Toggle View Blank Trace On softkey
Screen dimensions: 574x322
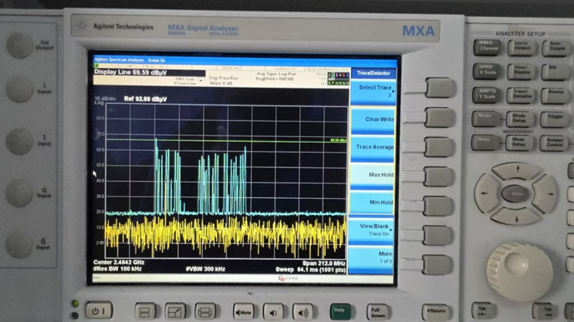(x=373, y=229)
